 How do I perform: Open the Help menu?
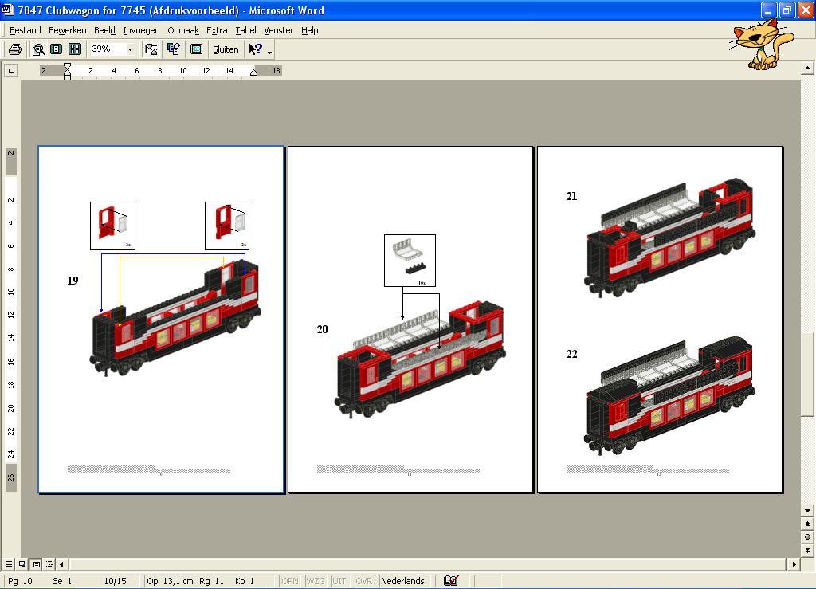pyautogui.click(x=310, y=30)
